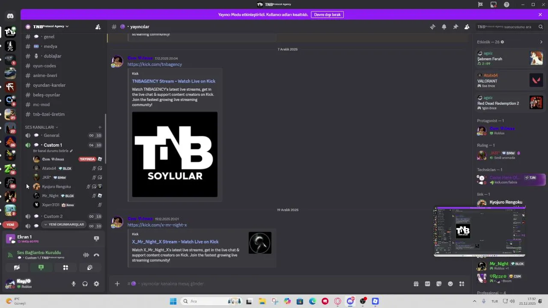The height and width of the screenshot is (308, 548).
Task: Open the dublajlar channel
Action: tap(64, 56)
